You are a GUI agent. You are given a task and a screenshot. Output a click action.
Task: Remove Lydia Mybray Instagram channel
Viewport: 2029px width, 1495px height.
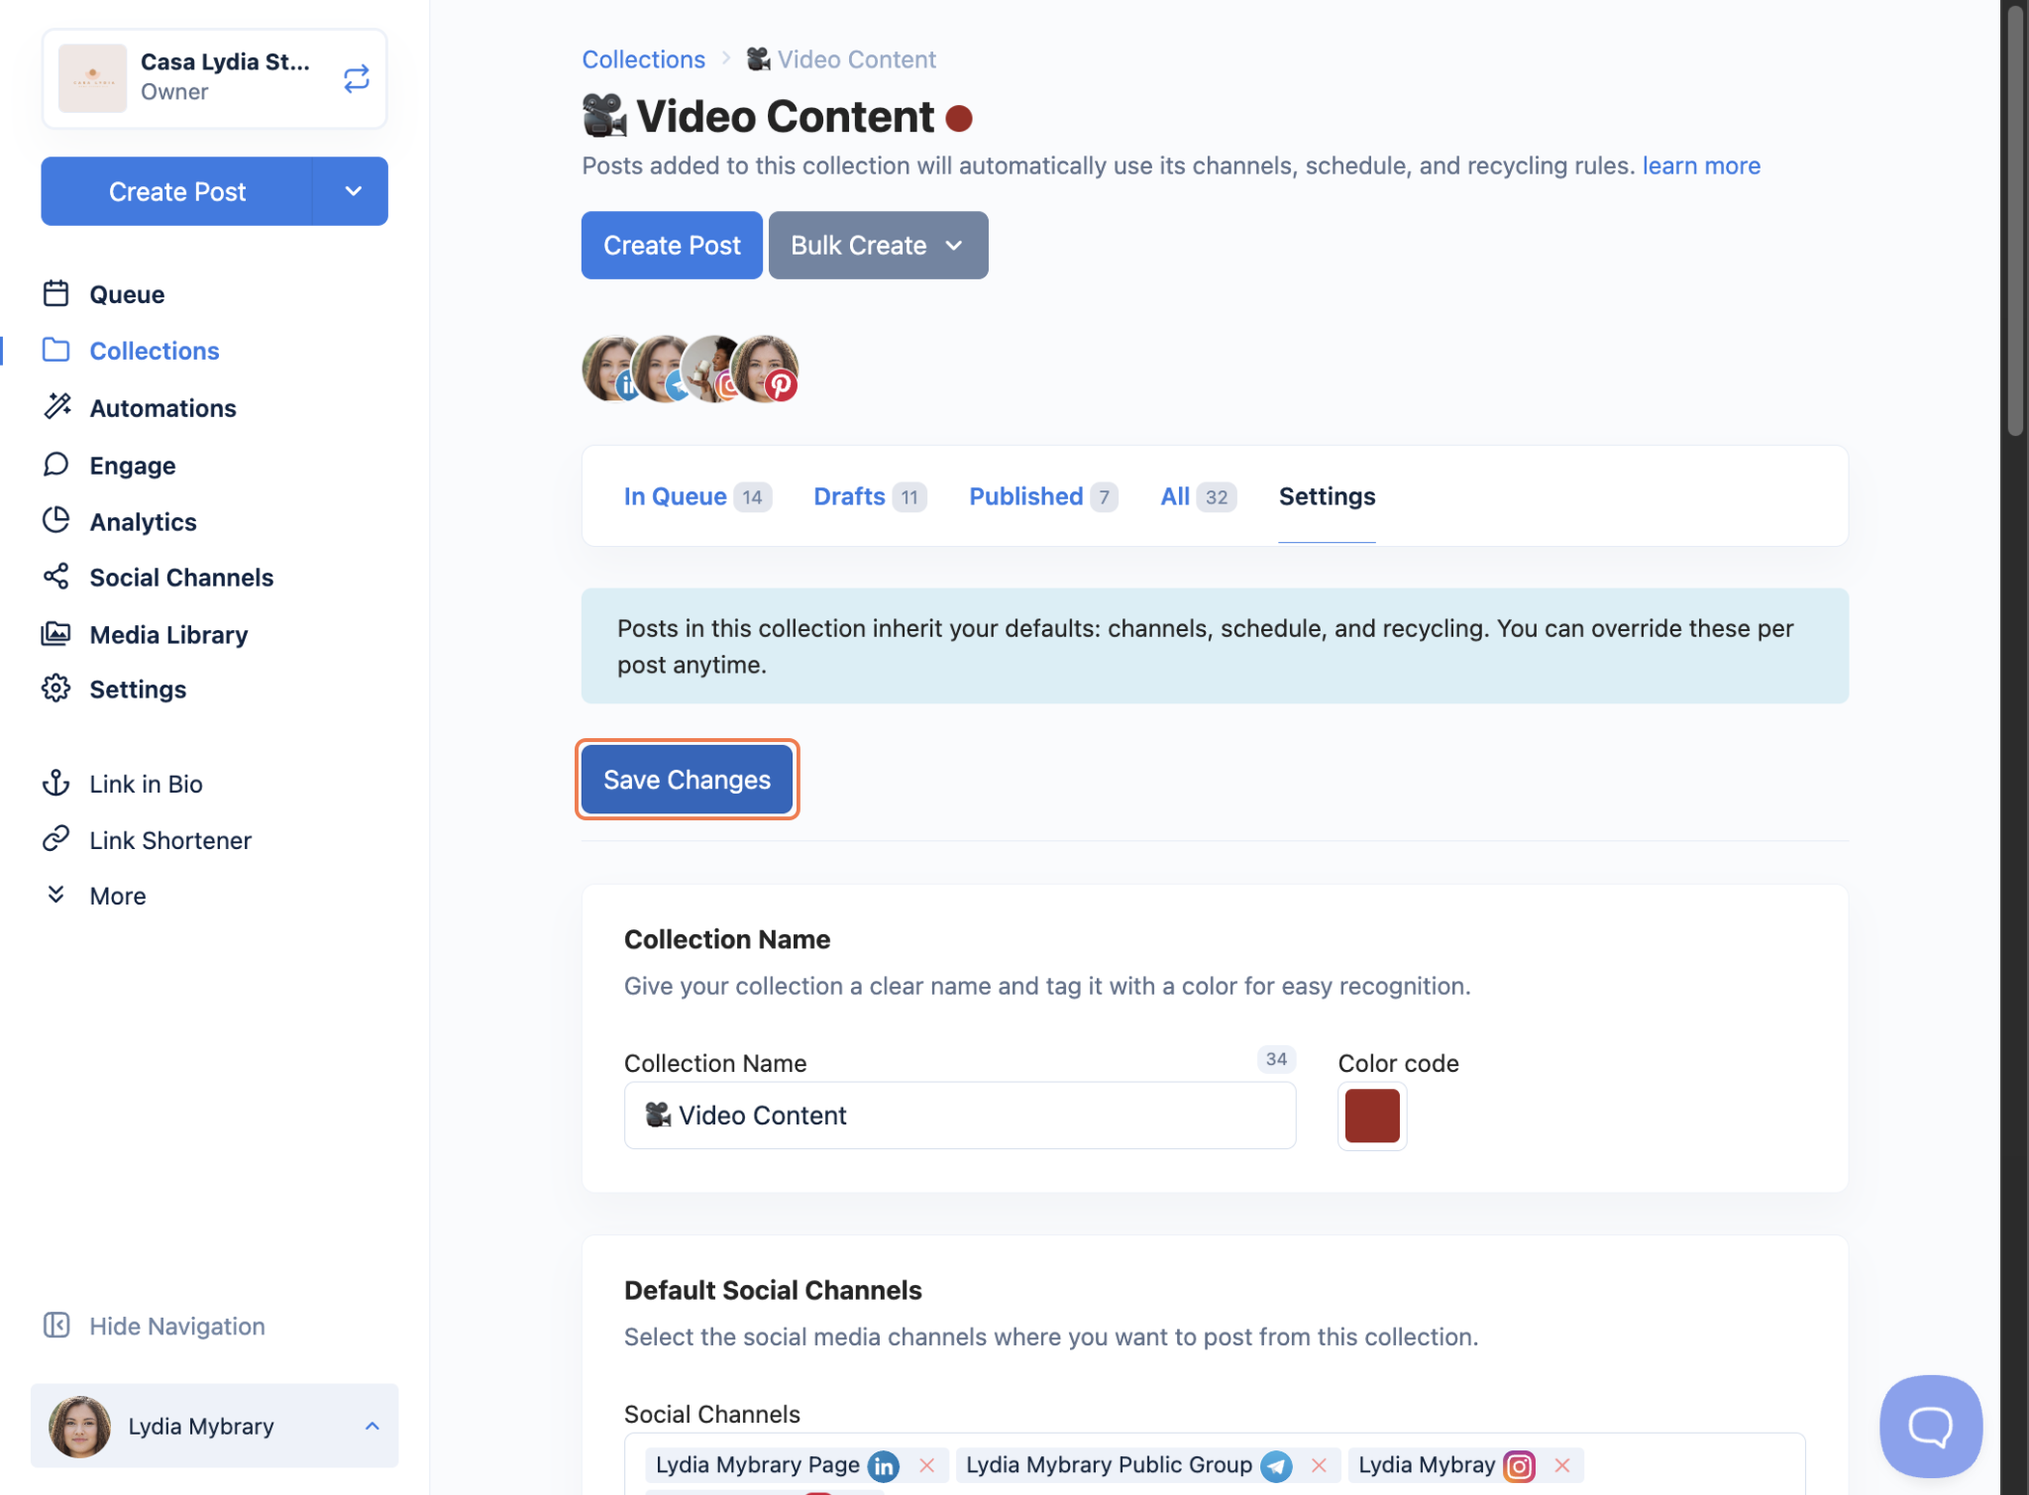[x=1562, y=1464]
